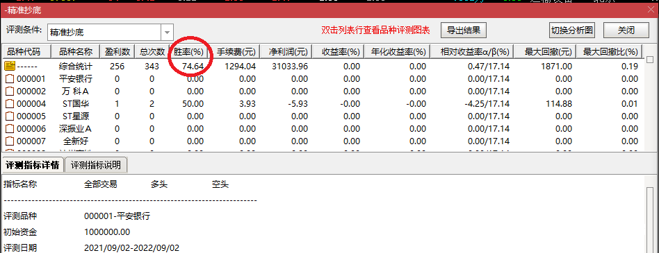Click the 综合统计 profit count 256

click(x=117, y=66)
